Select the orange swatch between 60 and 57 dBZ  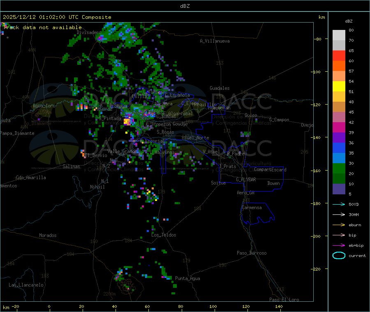click(x=339, y=66)
